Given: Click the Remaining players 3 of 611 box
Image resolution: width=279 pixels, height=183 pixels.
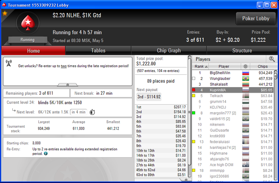Looking at the screenshot, I should coord(36,93).
